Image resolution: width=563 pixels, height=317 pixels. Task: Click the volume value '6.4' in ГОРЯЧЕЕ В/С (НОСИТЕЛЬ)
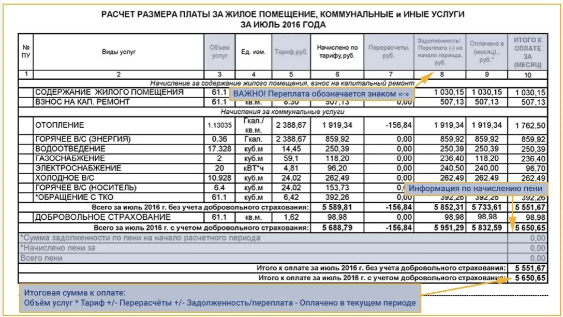tap(219, 188)
